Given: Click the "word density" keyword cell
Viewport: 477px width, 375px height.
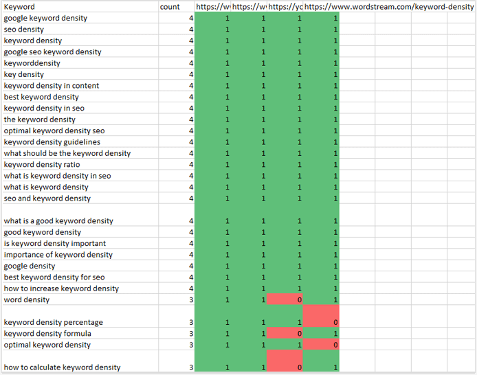Looking at the screenshot, I should coord(80,299).
